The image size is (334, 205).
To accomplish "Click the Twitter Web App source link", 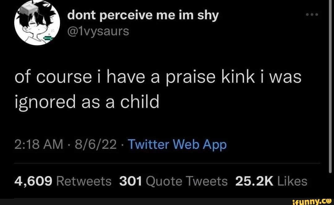I will pos(177,144).
